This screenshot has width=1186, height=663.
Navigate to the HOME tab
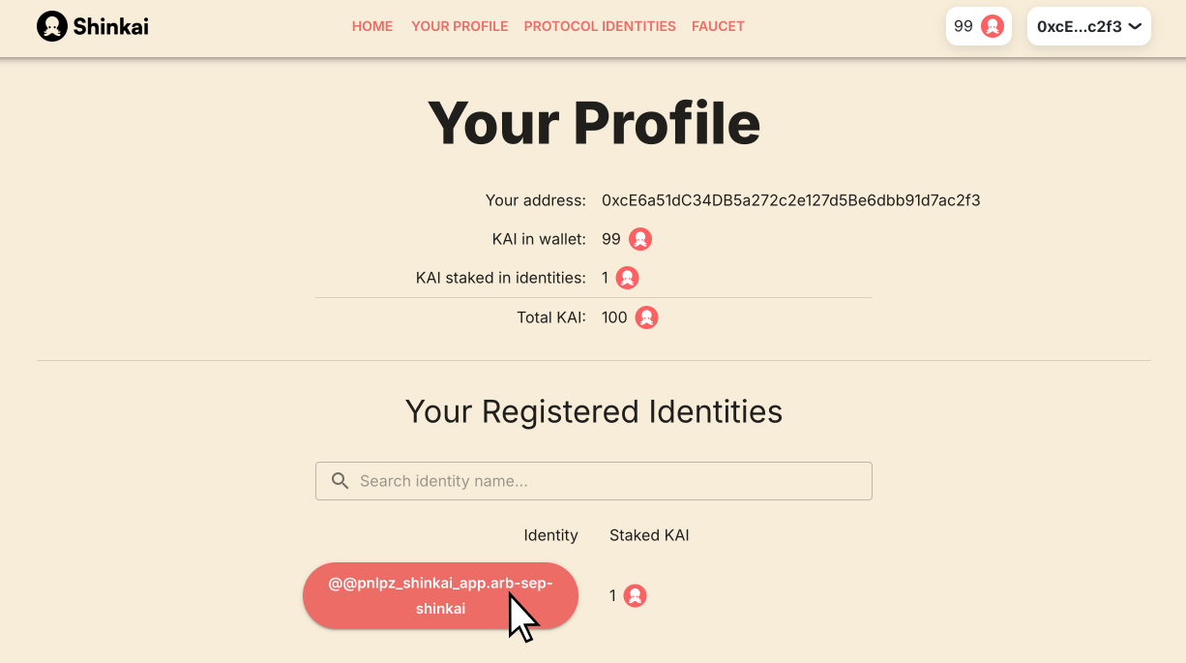[372, 26]
